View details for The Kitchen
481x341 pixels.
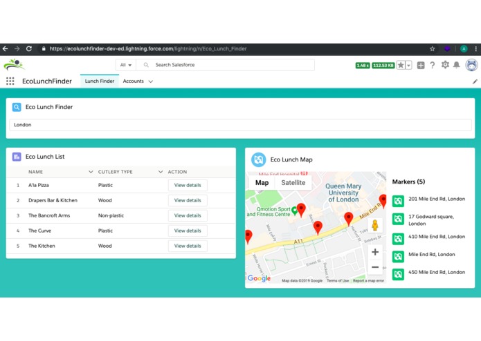188,246
